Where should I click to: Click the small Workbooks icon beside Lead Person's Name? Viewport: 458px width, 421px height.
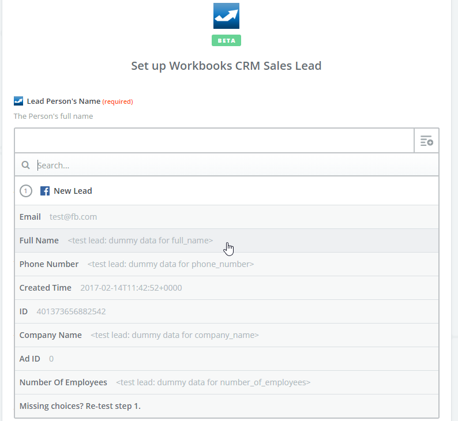click(x=18, y=101)
